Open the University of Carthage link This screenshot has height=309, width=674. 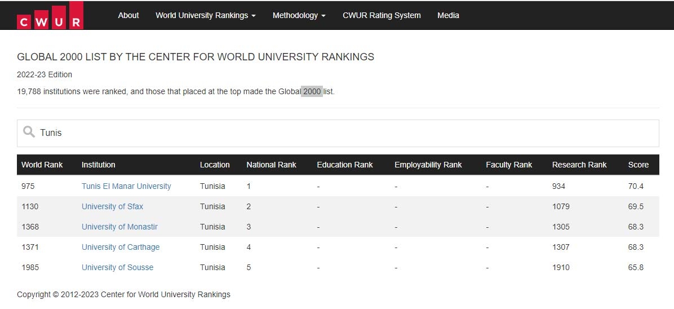121,247
